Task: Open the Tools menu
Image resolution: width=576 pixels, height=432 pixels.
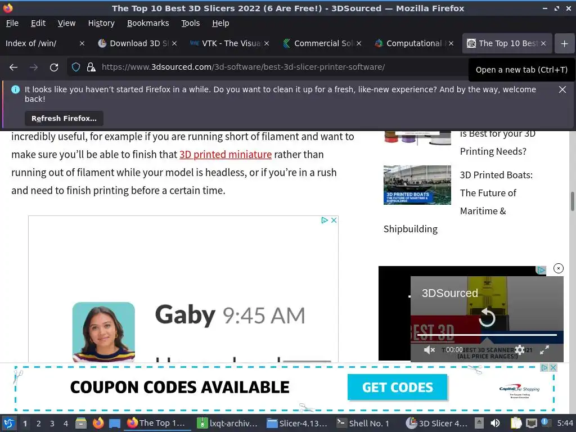Action: [190, 23]
